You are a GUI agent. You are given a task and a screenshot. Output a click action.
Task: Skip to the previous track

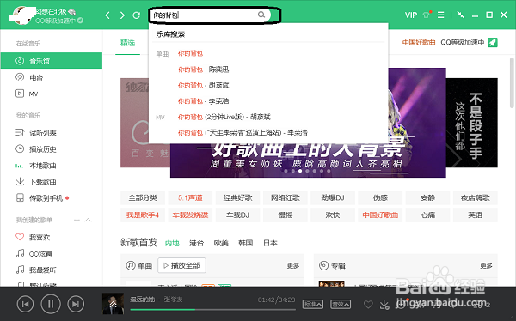[25, 304]
